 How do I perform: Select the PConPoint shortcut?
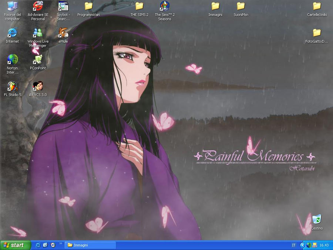(38, 62)
